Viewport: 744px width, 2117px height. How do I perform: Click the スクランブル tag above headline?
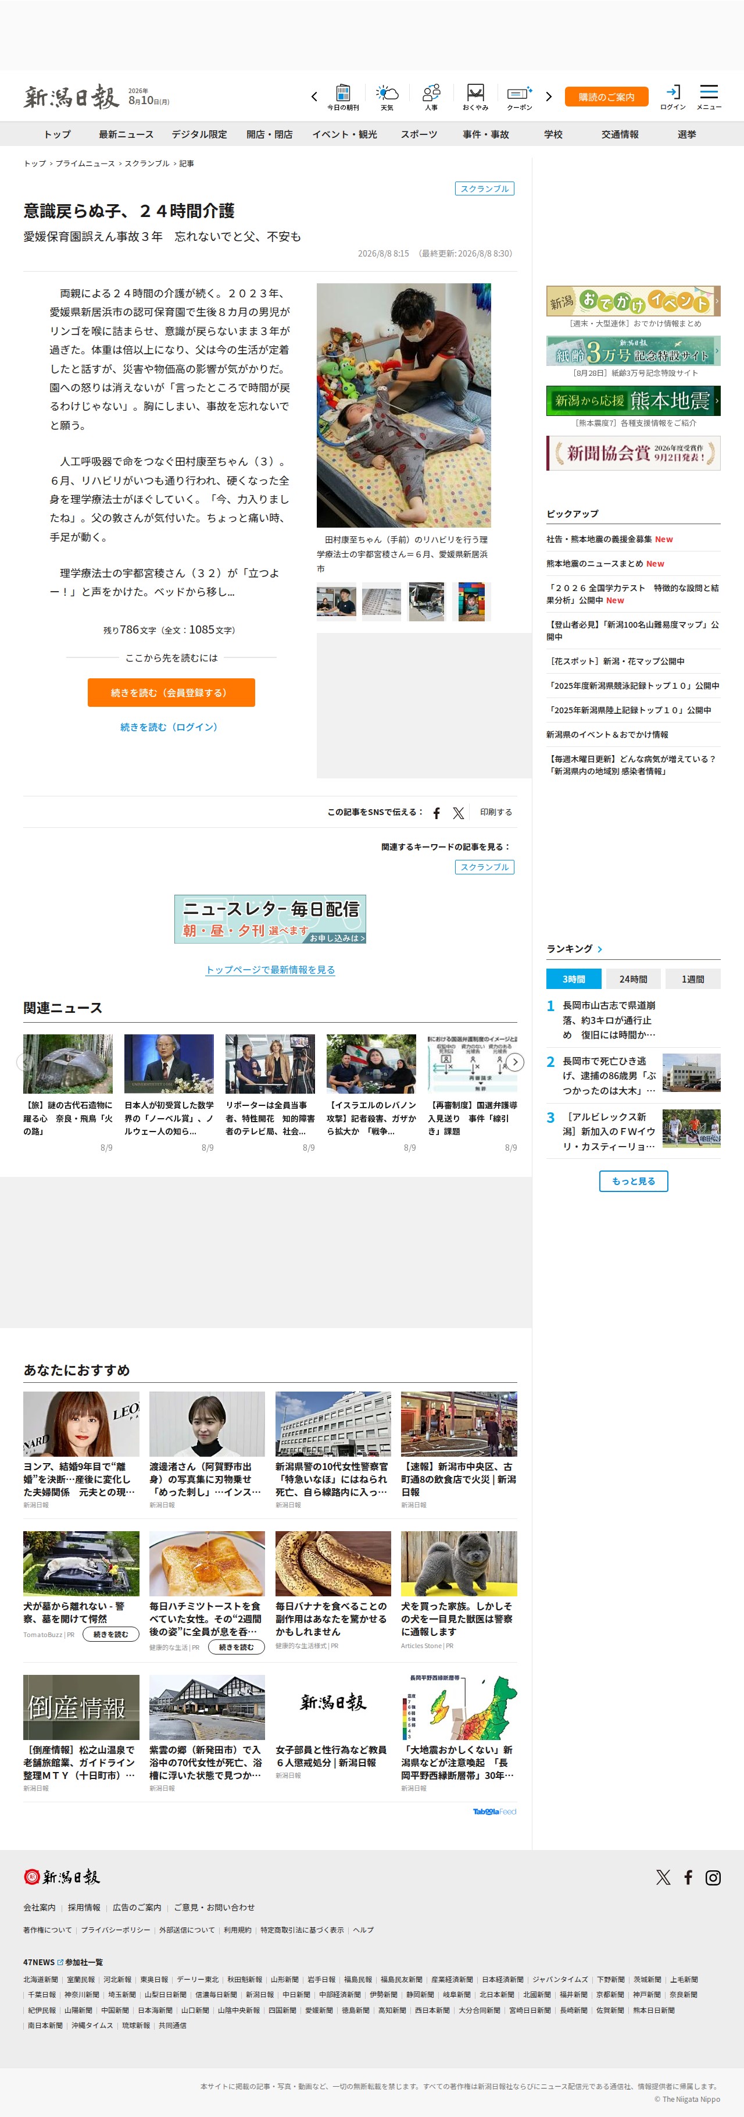tap(485, 189)
